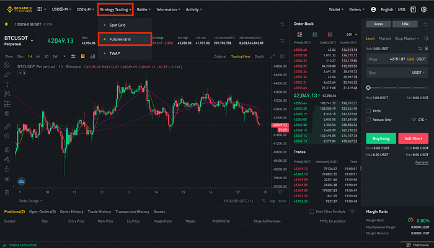Open the settings gear icon in header
The width and height of the screenshot is (434, 248).
(423, 9)
